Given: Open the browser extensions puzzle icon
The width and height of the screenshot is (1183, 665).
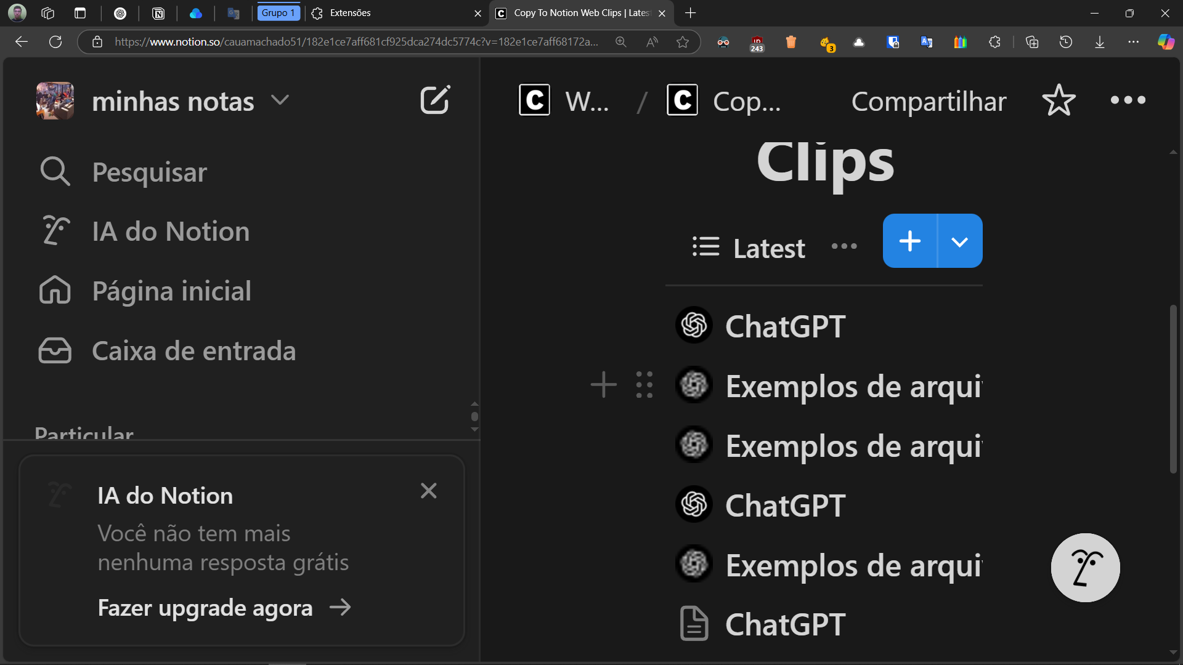Looking at the screenshot, I should click(994, 42).
